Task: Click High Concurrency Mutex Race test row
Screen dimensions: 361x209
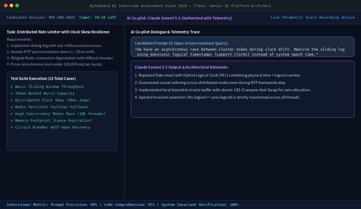Action: (x=58, y=114)
